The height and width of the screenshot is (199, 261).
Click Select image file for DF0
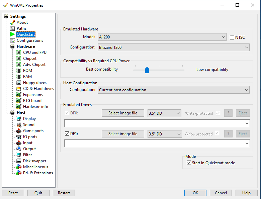click(x=123, y=113)
